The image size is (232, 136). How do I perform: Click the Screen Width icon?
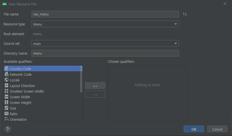pos(6,97)
